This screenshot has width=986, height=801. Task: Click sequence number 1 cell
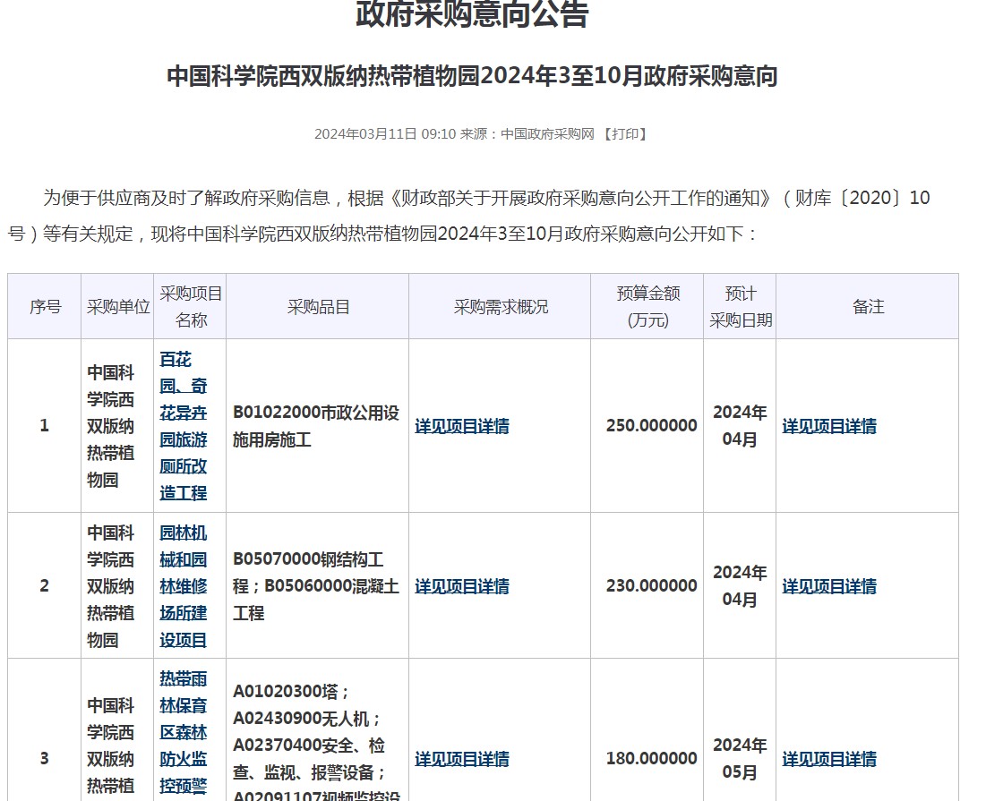click(x=45, y=425)
